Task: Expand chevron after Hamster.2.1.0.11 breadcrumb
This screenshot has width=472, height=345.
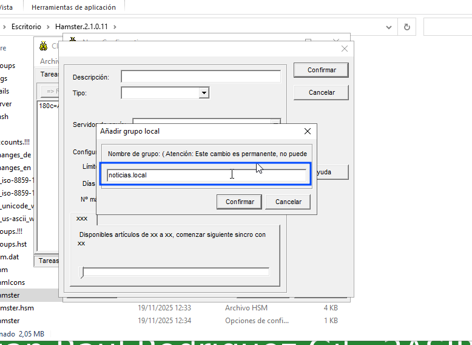Action: click(x=115, y=27)
